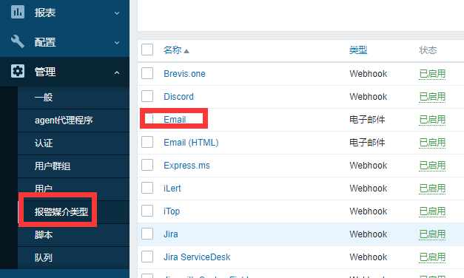Open the Jira ServiceDesk link

click(x=197, y=257)
